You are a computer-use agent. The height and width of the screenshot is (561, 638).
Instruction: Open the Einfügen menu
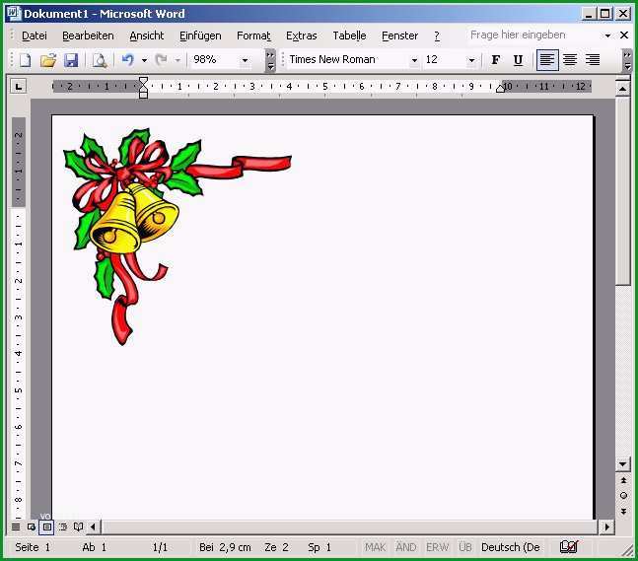[200, 35]
